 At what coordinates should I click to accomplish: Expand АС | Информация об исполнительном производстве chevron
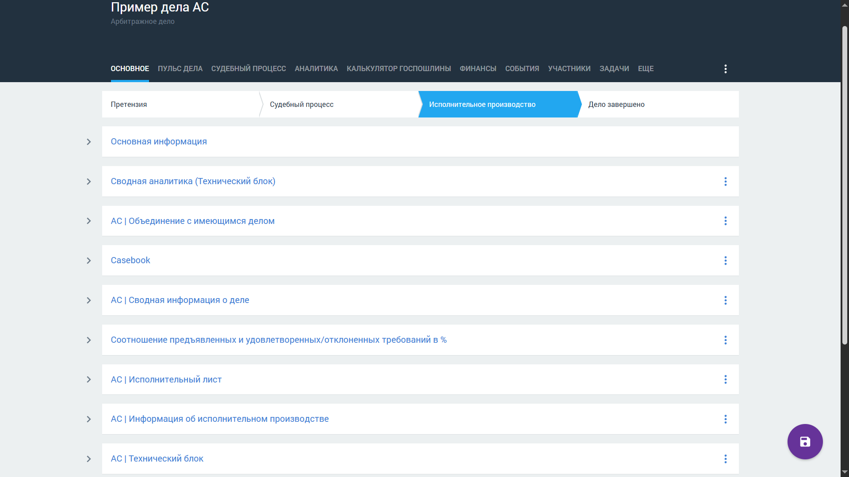(89, 419)
